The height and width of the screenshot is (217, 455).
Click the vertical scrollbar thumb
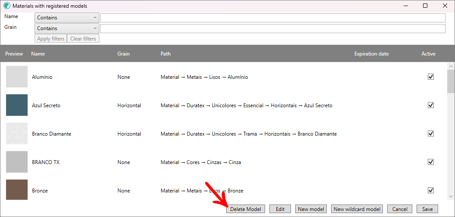(451, 81)
